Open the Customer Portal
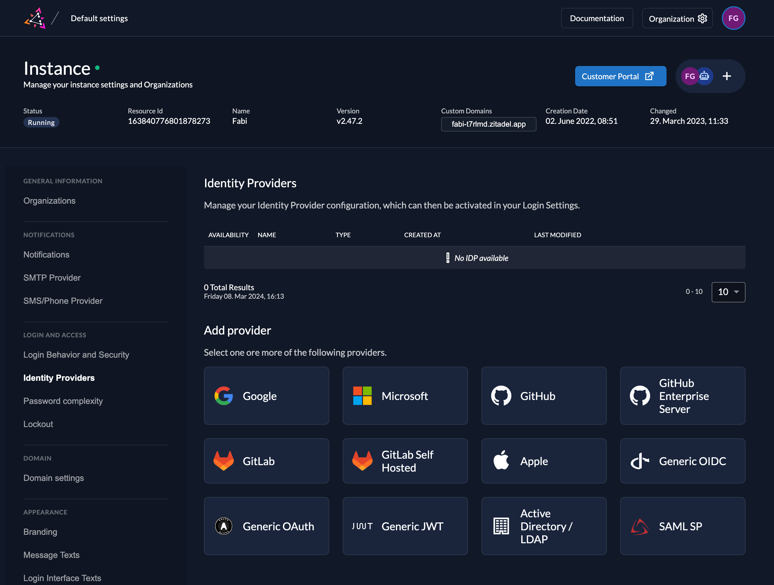Viewport: 774px width, 585px height. pyautogui.click(x=620, y=76)
